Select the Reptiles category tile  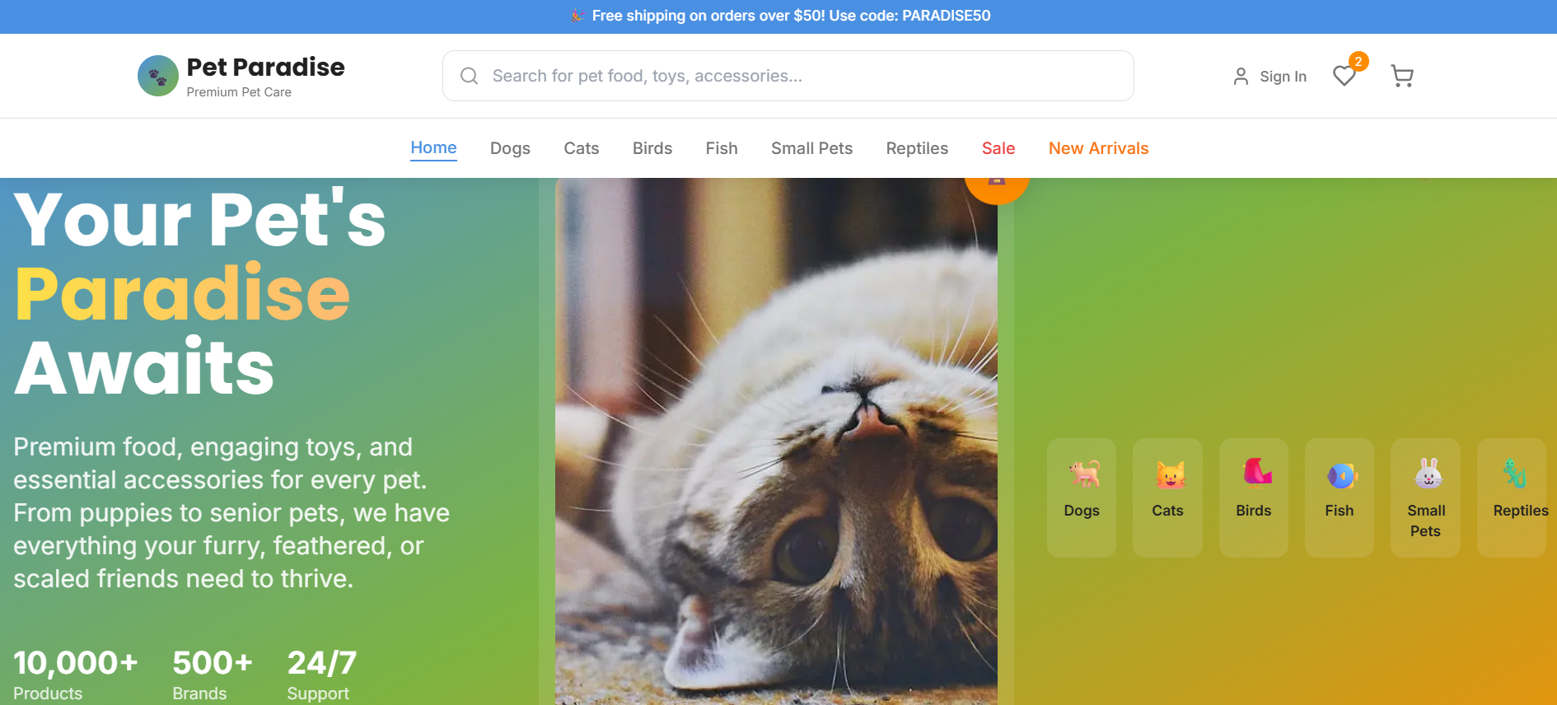point(1513,497)
